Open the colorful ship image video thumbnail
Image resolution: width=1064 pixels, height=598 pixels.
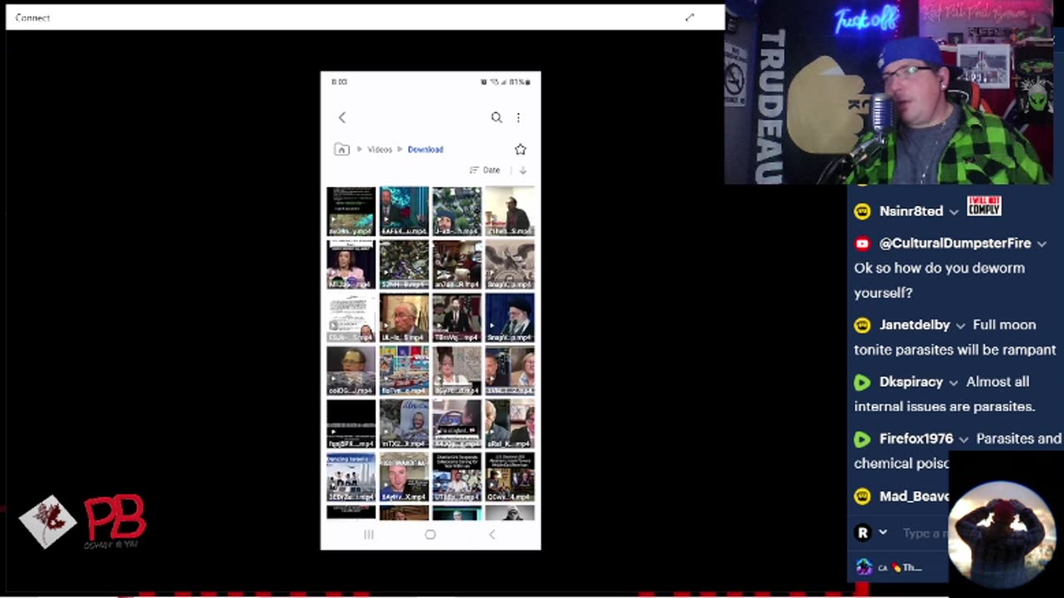404,370
